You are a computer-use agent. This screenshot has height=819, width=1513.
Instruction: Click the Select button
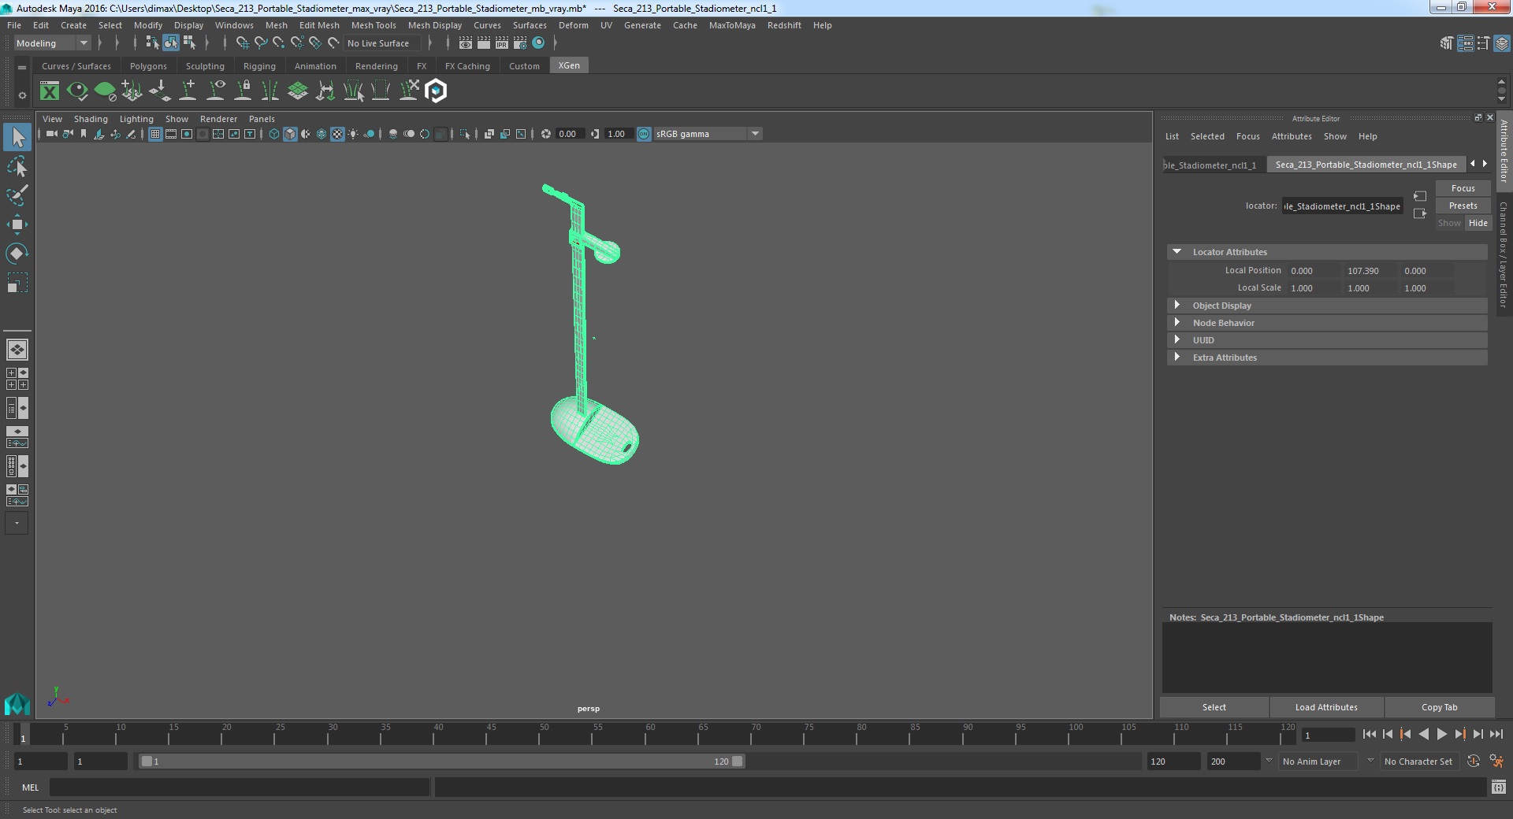(x=1214, y=707)
